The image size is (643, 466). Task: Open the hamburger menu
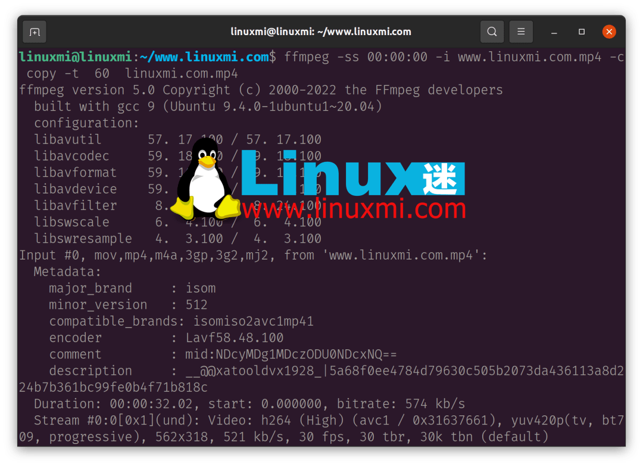(521, 32)
